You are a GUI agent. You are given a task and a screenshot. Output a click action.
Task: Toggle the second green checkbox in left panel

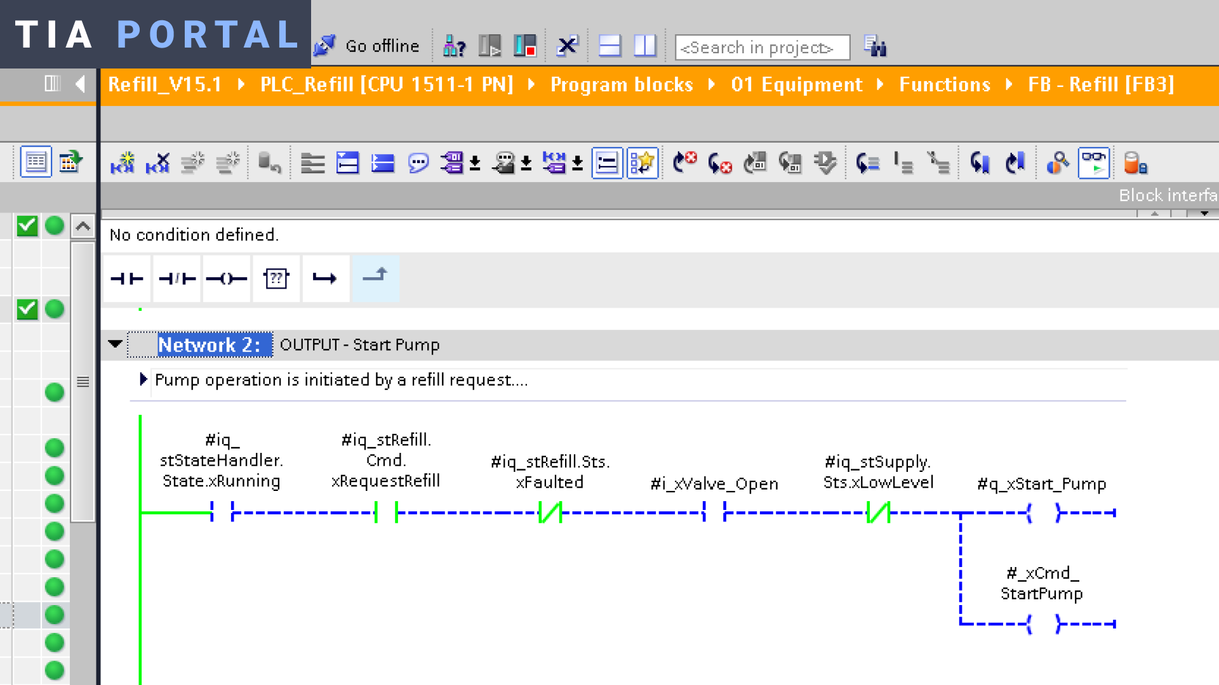tap(27, 309)
